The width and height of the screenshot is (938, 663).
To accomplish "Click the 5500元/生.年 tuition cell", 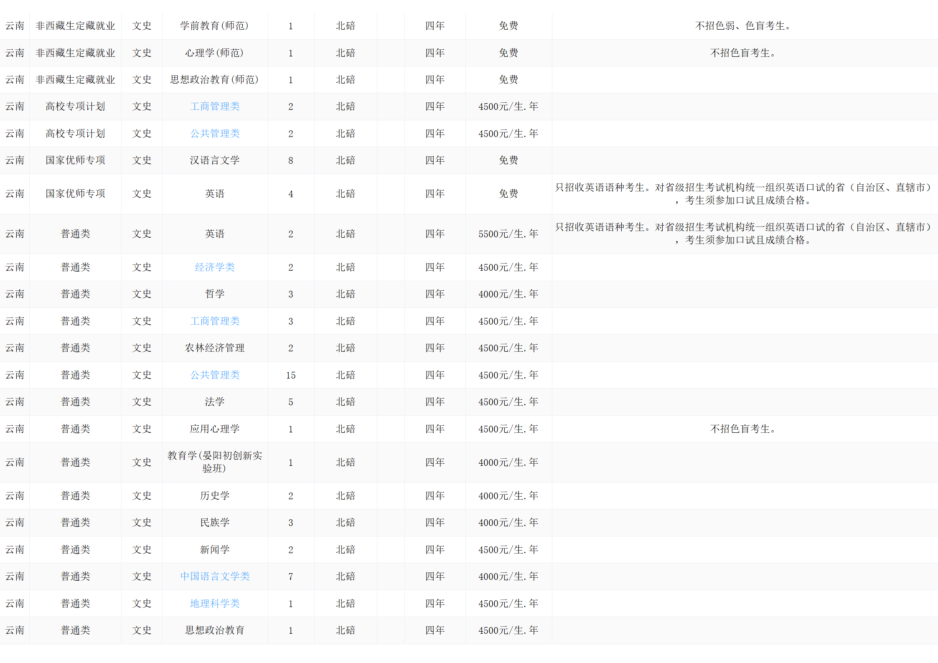I will [508, 234].
